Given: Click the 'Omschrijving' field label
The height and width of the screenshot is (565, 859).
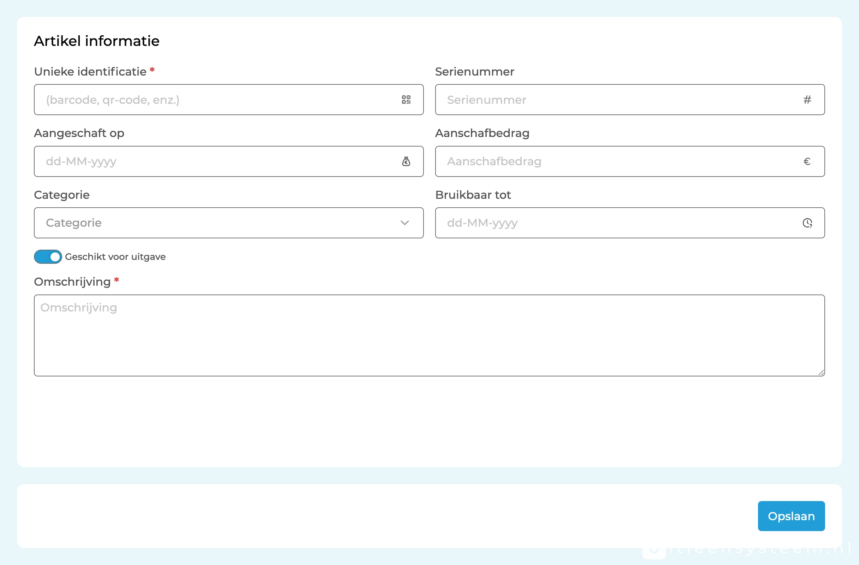Looking at the screenshot, I should click(x=72, y=282).
